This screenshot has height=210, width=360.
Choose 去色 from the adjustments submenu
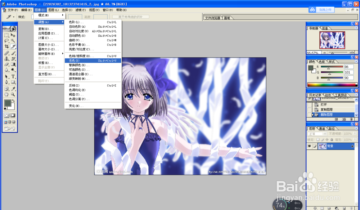93,61
